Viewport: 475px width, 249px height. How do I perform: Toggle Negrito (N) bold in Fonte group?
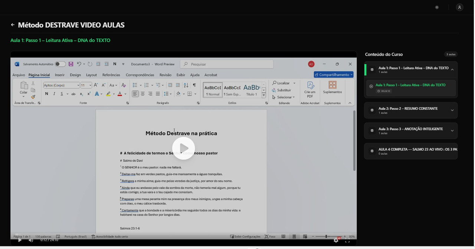pos(46,94)
